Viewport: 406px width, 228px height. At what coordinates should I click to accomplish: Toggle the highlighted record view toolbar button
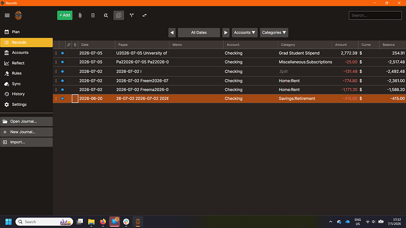pos(119,15)
